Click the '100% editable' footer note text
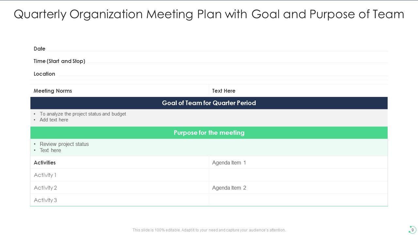Image resolution: width=418 pixels, height=235 pixels. click(x=209, y=230)
